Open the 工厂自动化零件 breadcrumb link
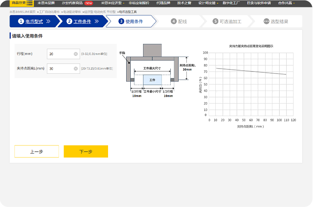The image size is (313, 207). click(49, 12)
